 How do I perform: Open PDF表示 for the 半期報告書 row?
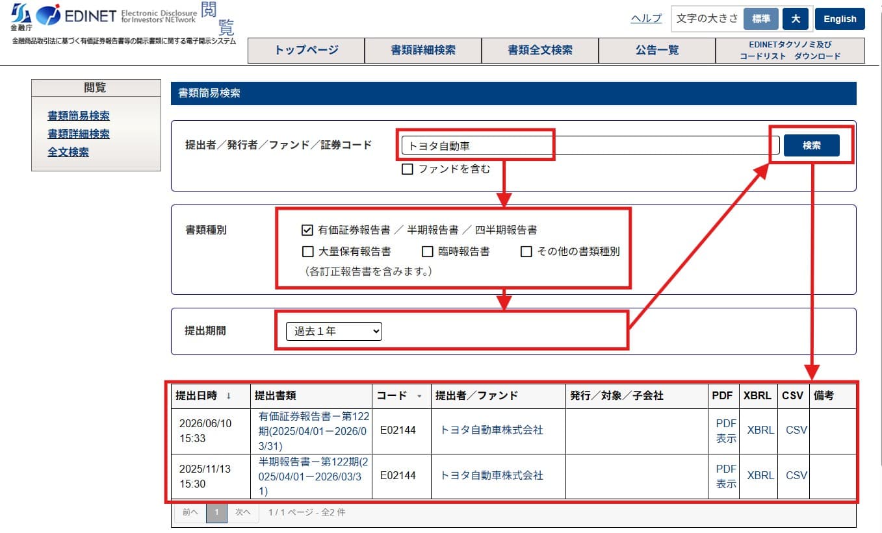click(x=726, y=477)
